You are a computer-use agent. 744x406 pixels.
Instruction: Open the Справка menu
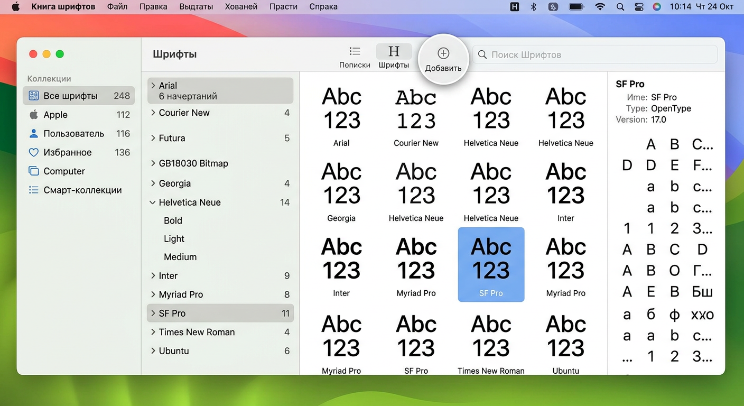pos(323,7)
